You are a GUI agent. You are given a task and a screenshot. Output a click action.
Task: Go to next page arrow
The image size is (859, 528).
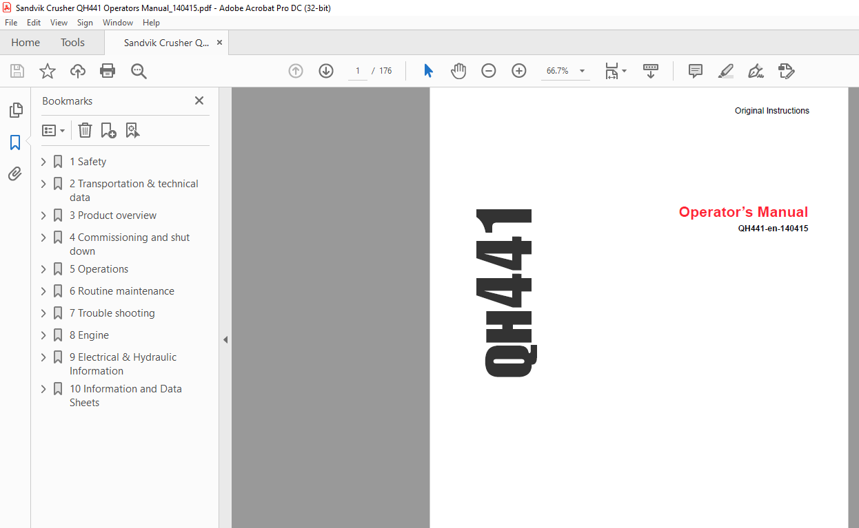tap(326, 71)
